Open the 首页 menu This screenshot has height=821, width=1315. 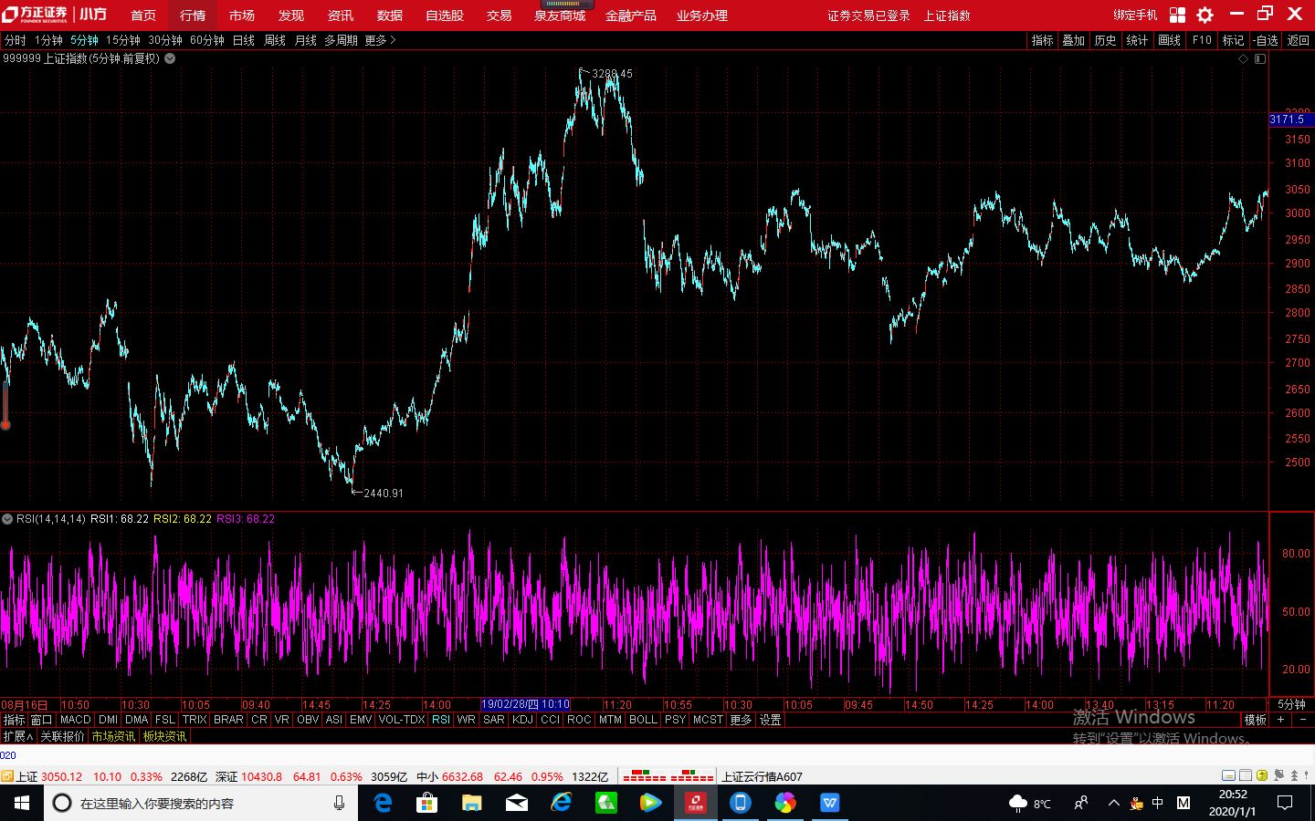[143, 16]
